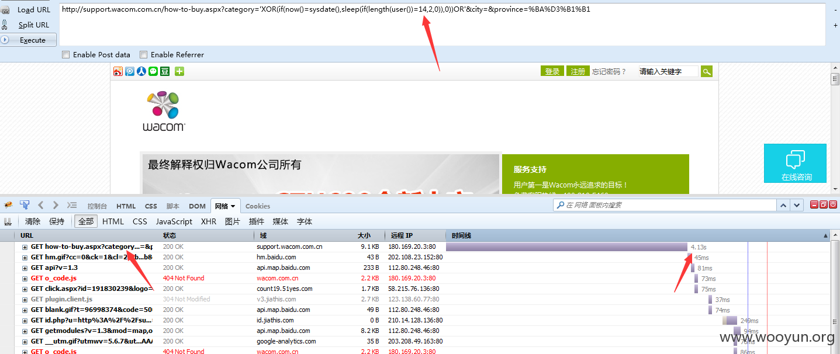The height and width of the screenshot is (354, 840).
Task: Click the Wacom logo
Action: click(x=164, y=110)
